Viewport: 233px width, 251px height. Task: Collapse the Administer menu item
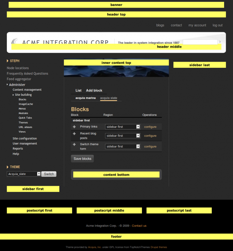[x=8, y=84]
